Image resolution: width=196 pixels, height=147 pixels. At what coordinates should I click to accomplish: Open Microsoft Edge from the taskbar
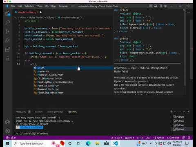click(88, 143)
